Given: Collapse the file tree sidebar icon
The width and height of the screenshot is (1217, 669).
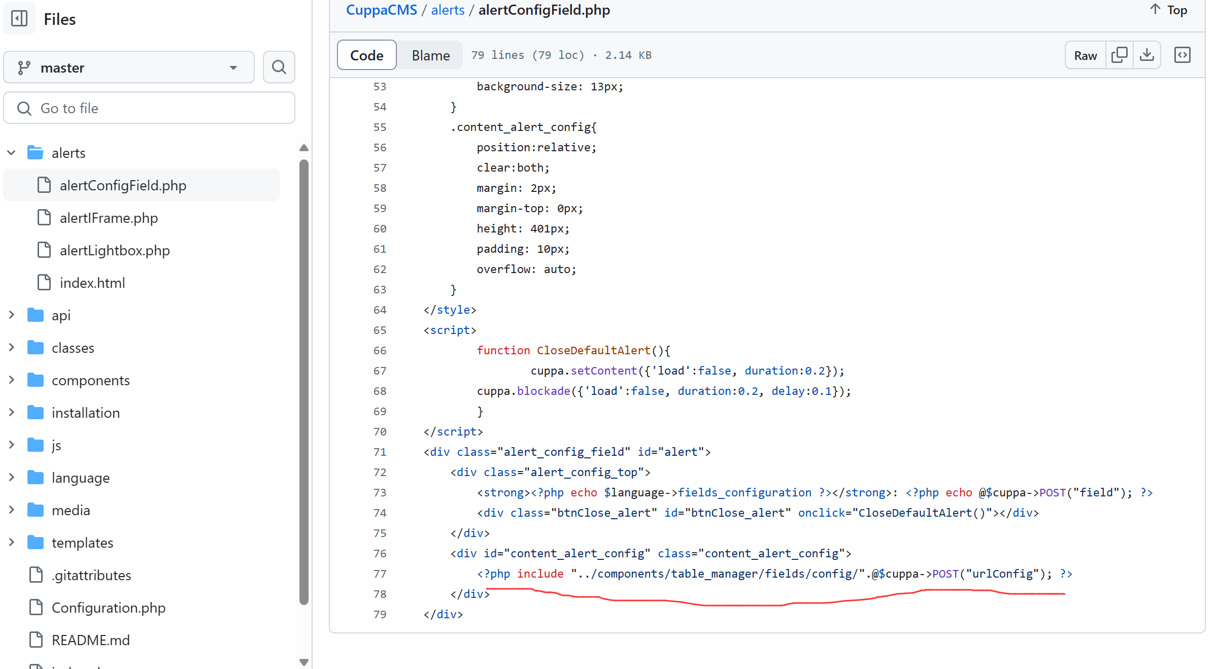Looking at the screenshot, I should (x=19, y=19).
